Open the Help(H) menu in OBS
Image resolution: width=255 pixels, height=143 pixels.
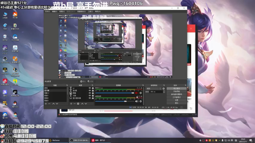(98, 11)
